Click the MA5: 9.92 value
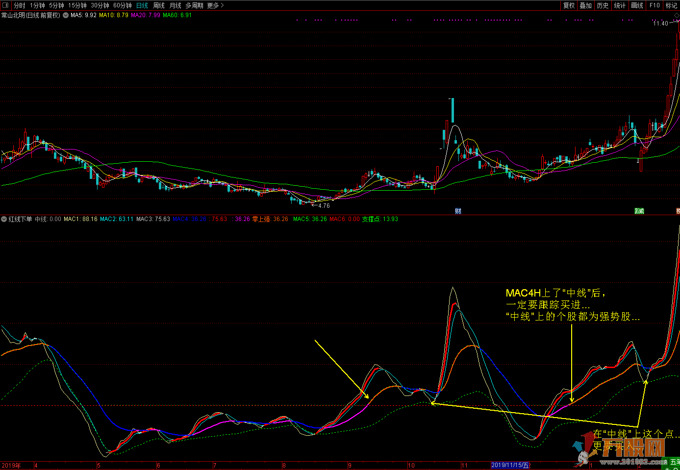 pos(83,15)
